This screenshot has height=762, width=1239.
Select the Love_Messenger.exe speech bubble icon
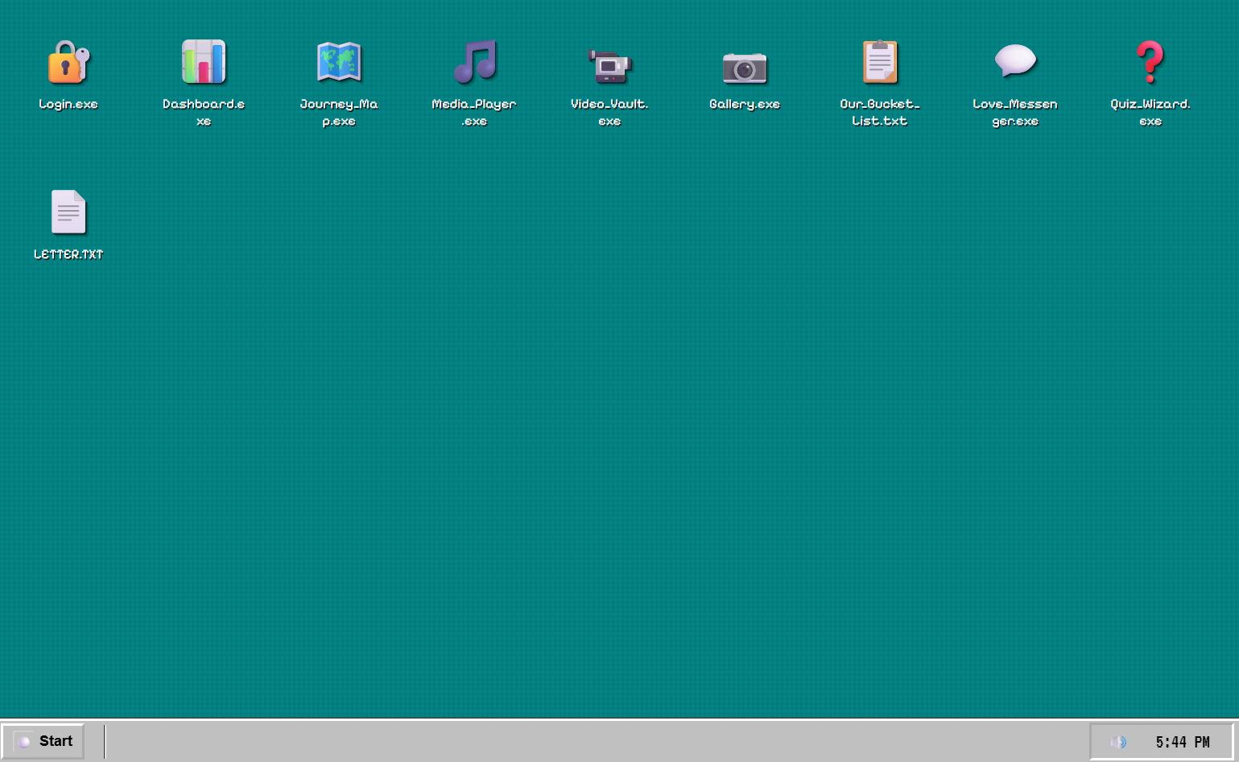click(x=1015, y=61)
